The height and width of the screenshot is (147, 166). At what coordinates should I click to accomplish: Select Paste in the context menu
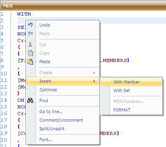[x=63, y=62]
